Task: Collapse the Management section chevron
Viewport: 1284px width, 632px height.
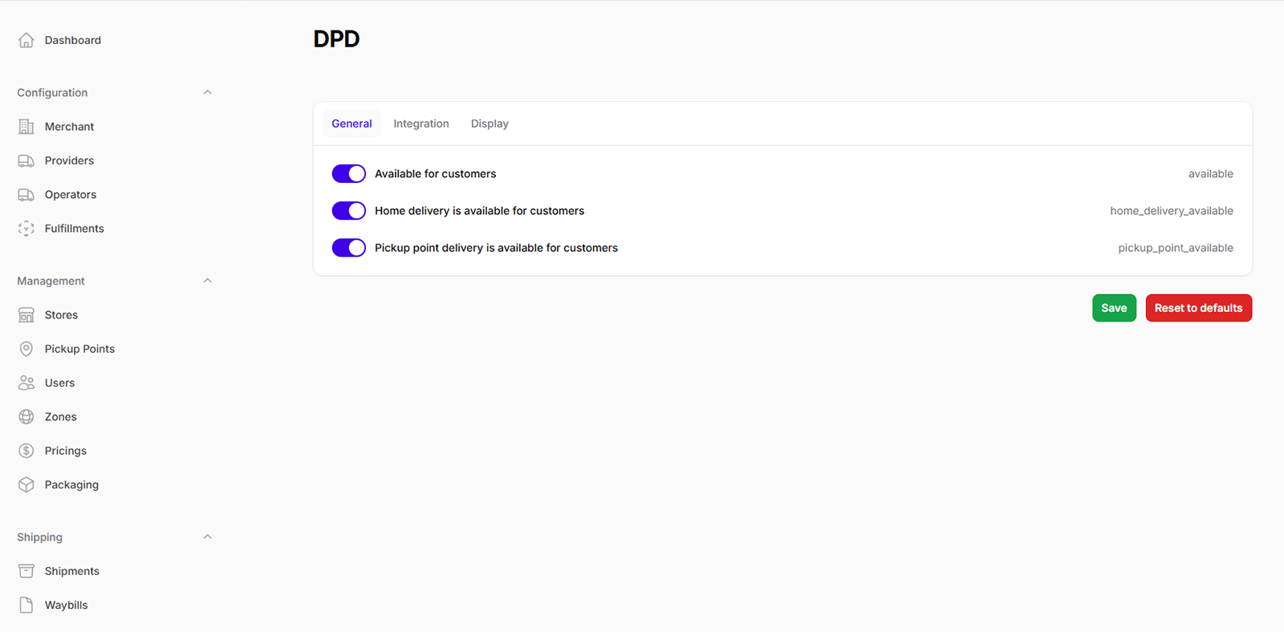Action: click(x=208, y=281)
